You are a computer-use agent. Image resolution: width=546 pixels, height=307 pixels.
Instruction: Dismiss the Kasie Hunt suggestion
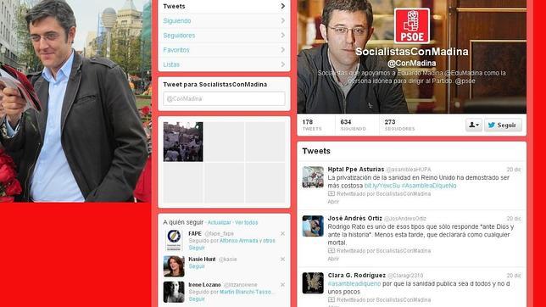[x=283, y=260]
